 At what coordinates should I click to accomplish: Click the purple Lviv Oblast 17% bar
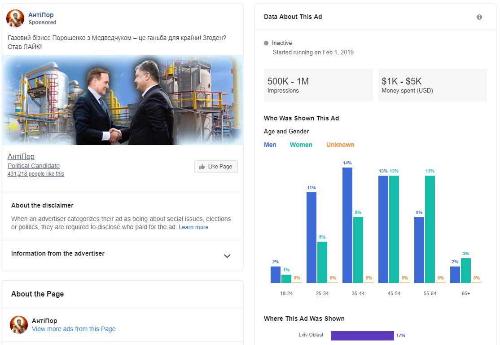point(363,336)
